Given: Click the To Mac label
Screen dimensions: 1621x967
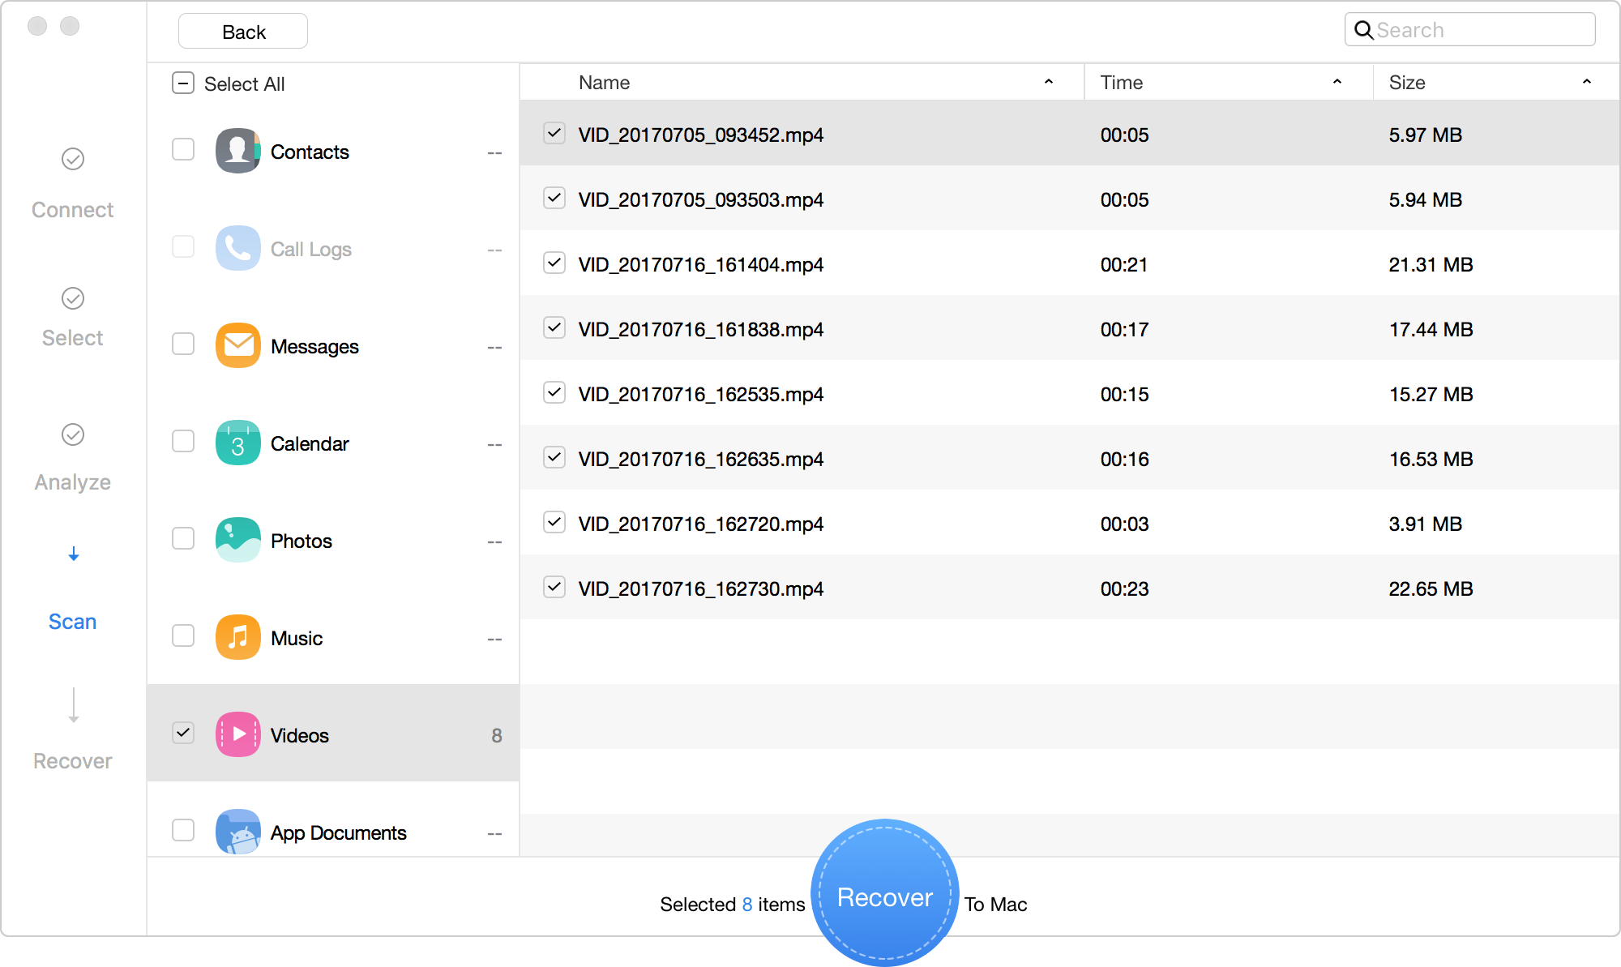Looking at the screenshot, I should 995,905.
